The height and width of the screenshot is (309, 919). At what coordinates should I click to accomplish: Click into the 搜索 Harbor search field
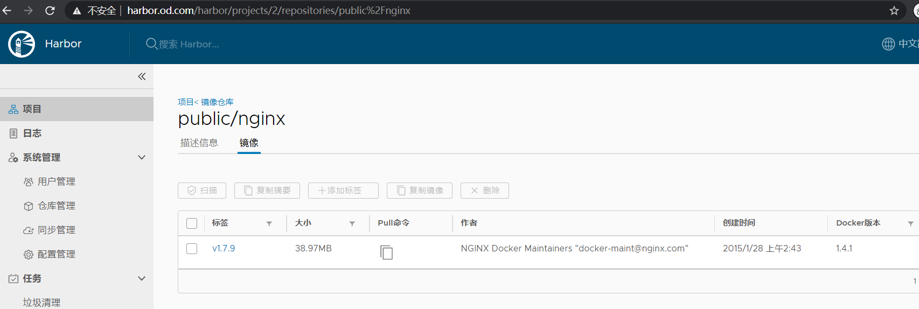click(189, 44)
